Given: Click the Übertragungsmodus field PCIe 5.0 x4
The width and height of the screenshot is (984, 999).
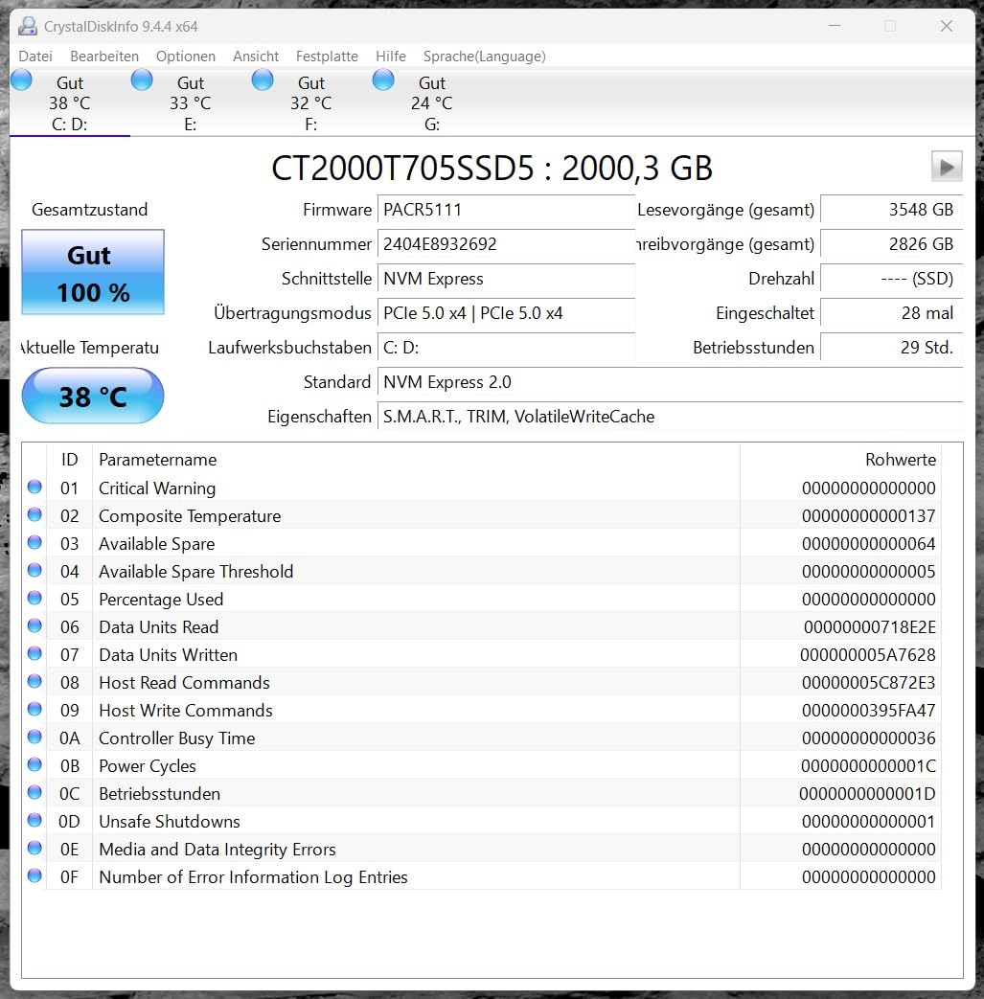Looking at the screenshot, I should [507, 313].
